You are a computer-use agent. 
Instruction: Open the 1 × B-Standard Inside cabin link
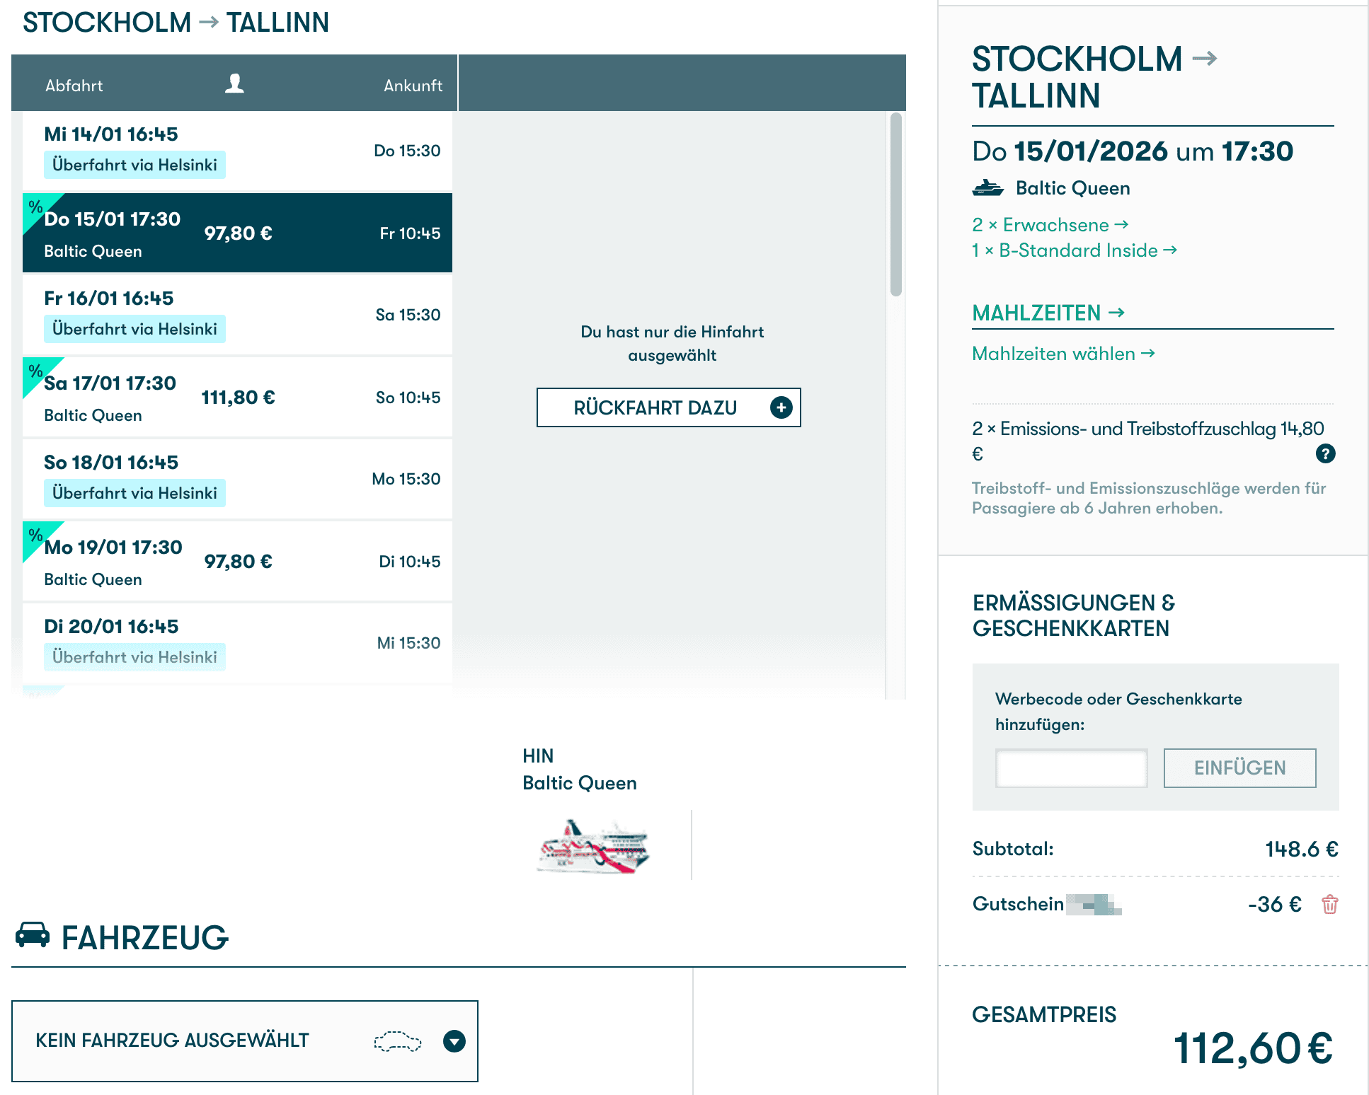pyautogui.click(x=1074, y=250)
